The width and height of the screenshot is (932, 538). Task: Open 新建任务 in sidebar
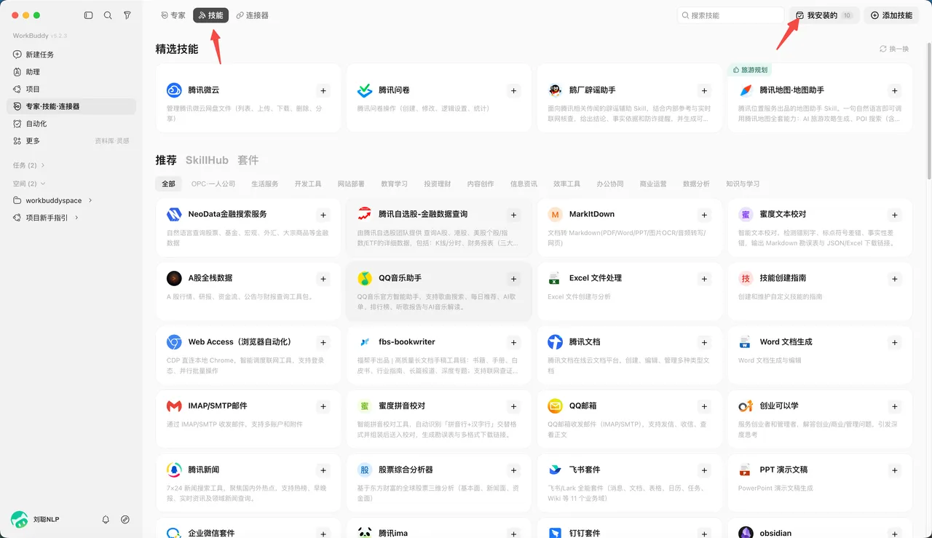tap(71, 55)
